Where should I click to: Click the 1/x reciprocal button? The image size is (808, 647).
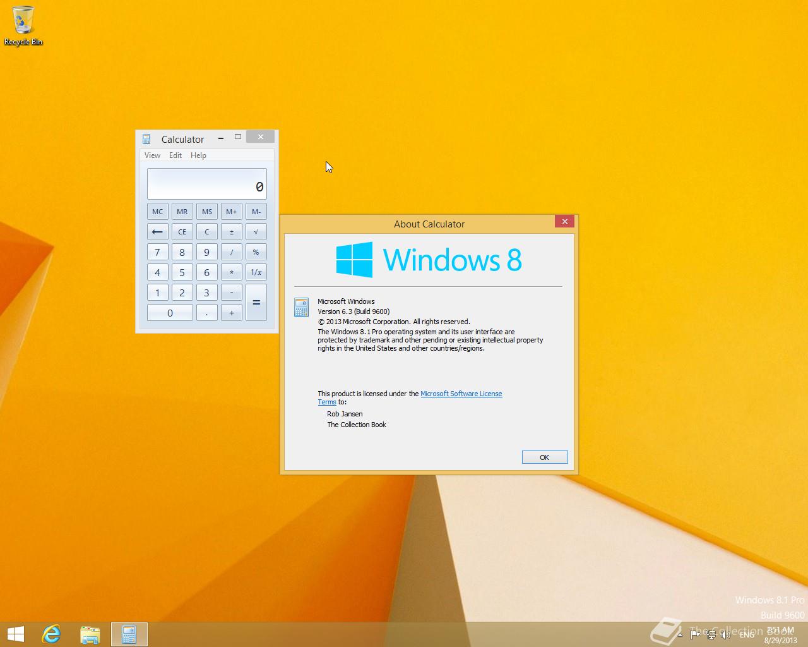coord(256,272)
